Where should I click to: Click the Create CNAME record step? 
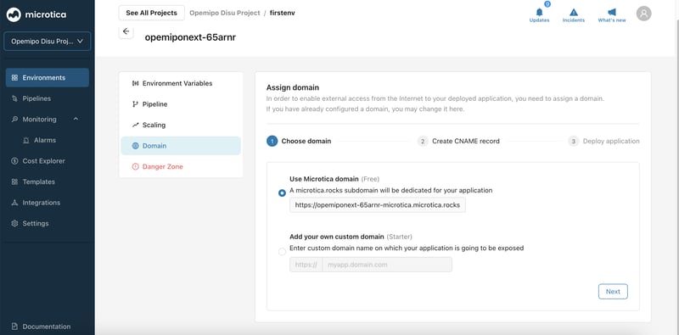(x=458, y=141)
